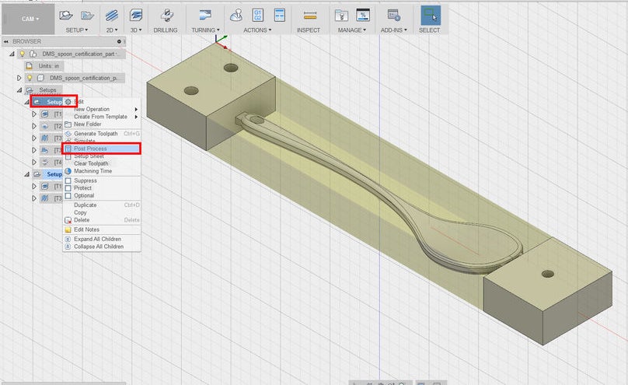Check the Suppress checkbox
Screen dimensions: 628x385
(x=68, y=180)
